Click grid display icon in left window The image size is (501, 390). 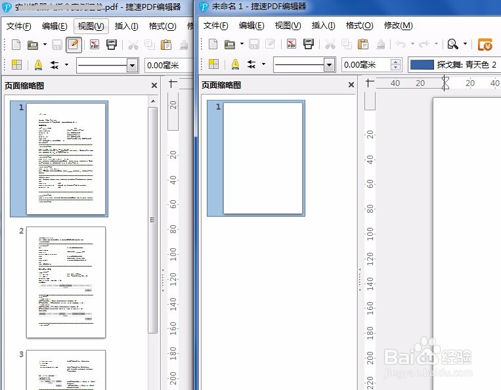click(16, 65)
